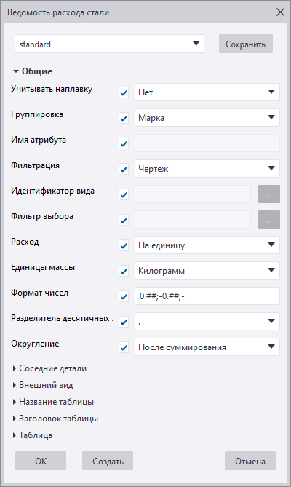Screen dimensions: 291x487
Task: Click the Формат чисел input field
Action: pos(207,296)
